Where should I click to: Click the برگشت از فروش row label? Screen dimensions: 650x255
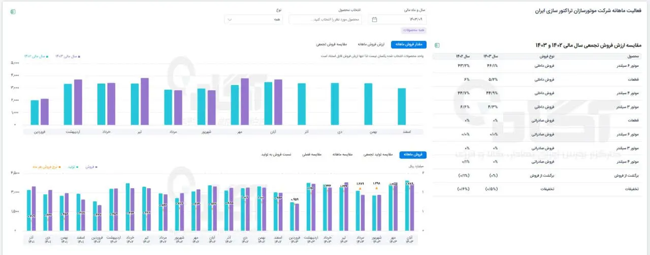(x=626, y=175)
